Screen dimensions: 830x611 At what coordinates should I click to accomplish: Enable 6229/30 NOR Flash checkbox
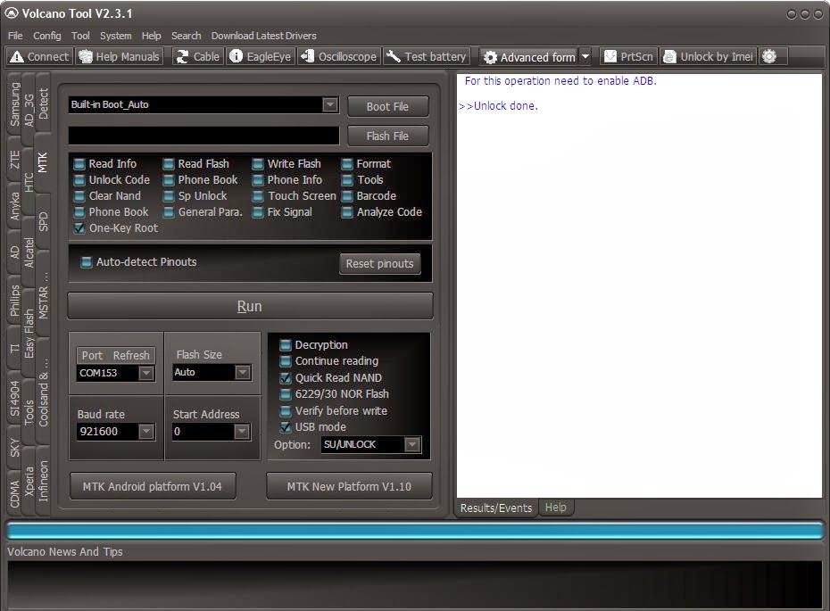(x=286, y=394)
